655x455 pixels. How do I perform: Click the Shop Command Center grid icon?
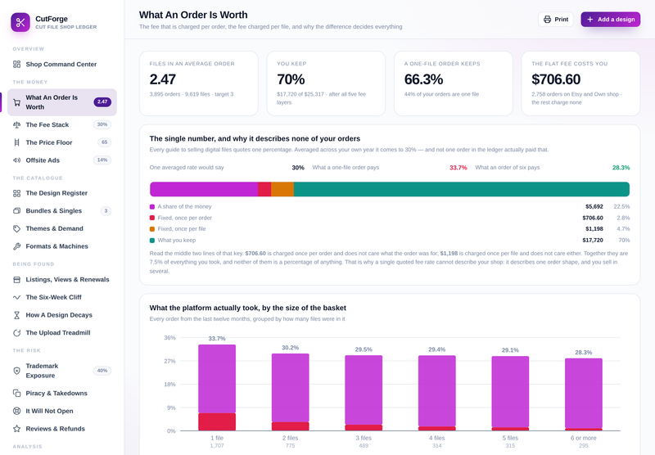click(16, 65)
